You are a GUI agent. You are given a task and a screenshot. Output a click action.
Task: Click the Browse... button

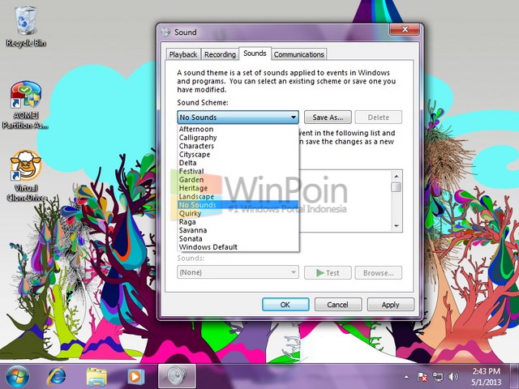point(379,273)
